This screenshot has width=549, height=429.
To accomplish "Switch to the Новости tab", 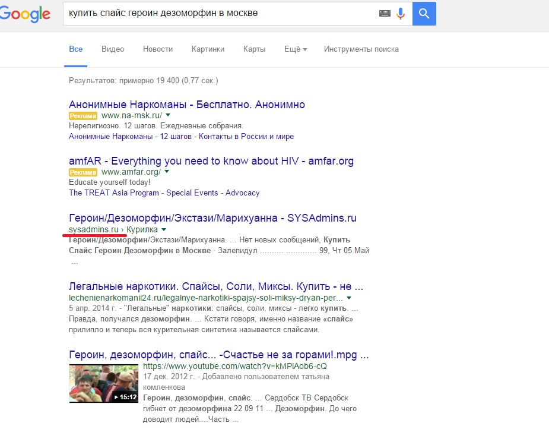I will 158,49.
